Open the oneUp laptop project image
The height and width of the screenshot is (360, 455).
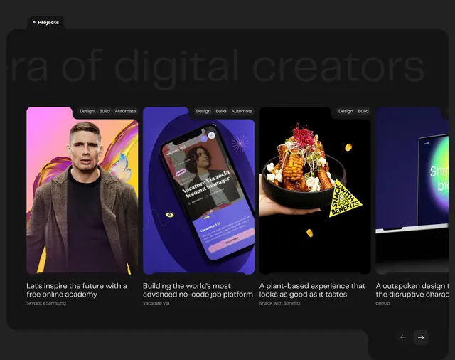pyautogui.click(x=412, y=191)
